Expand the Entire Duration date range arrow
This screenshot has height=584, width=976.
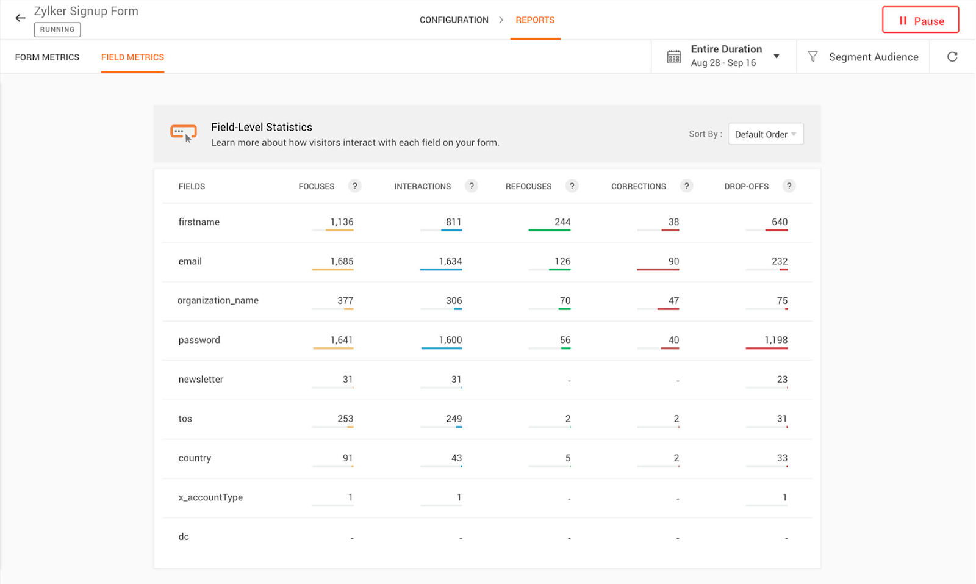(x=777, y=56)
